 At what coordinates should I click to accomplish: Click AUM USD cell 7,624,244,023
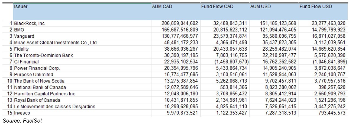click(x=281, y=100)
